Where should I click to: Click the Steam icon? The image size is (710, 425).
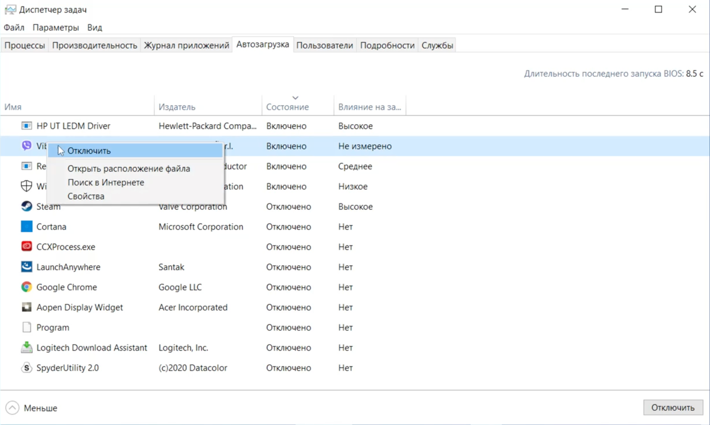(27, 206)
